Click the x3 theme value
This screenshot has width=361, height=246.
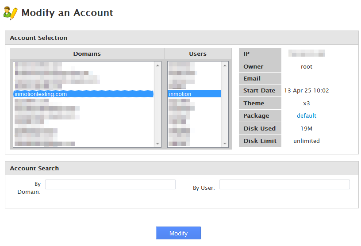307,103
